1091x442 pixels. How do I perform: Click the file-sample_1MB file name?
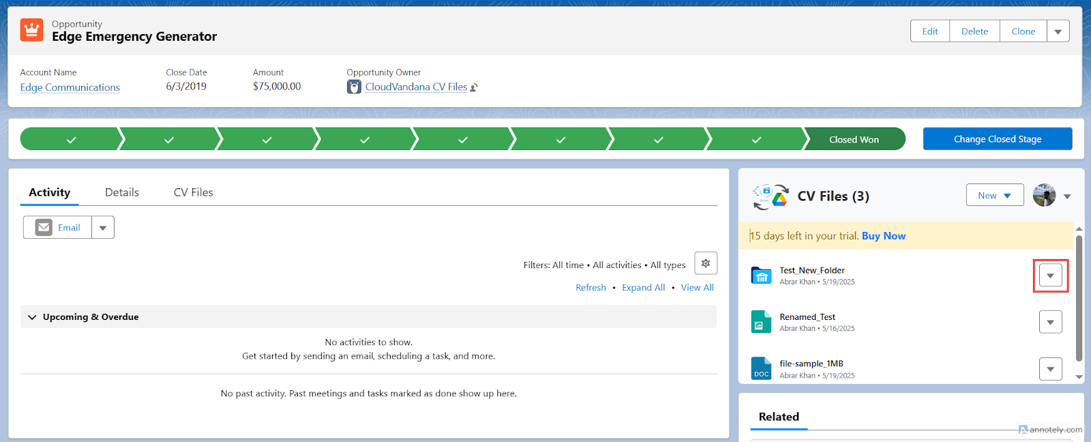click(811, 364)
